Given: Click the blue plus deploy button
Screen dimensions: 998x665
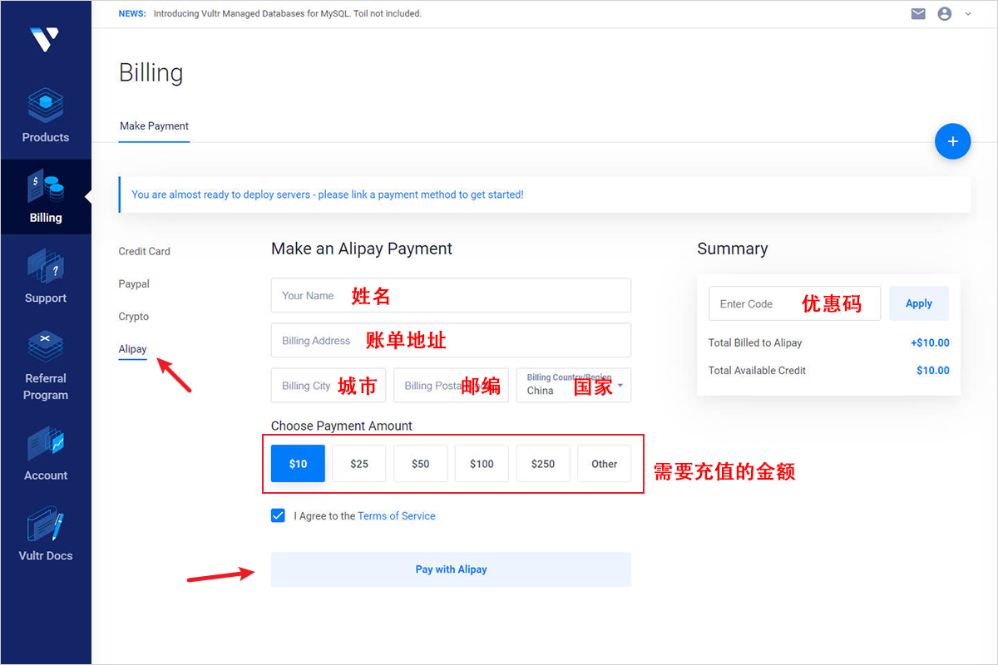Looking at the screenshot, I should click(x=952, y=141).
